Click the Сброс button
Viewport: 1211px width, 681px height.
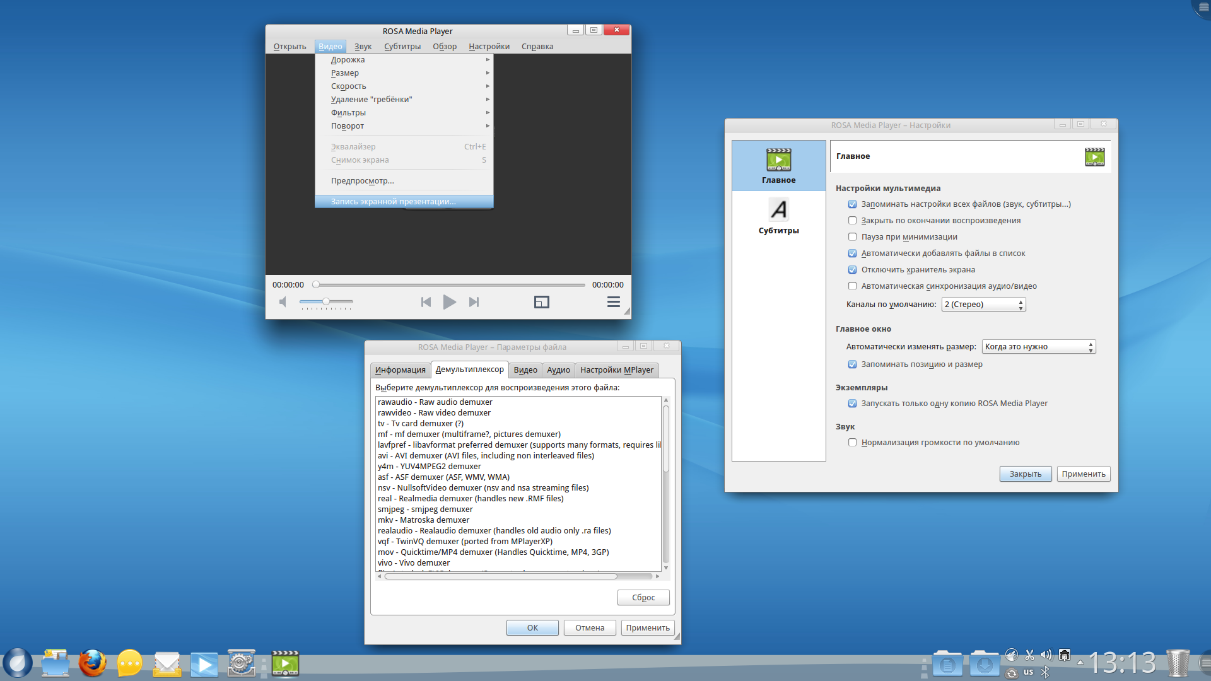point(643,598)
